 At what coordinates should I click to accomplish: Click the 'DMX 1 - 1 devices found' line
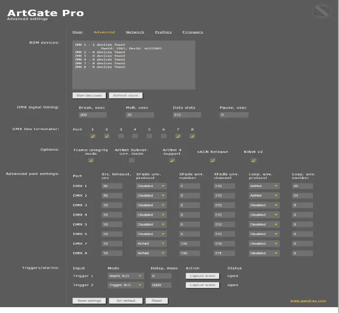(x=100, y=45)
